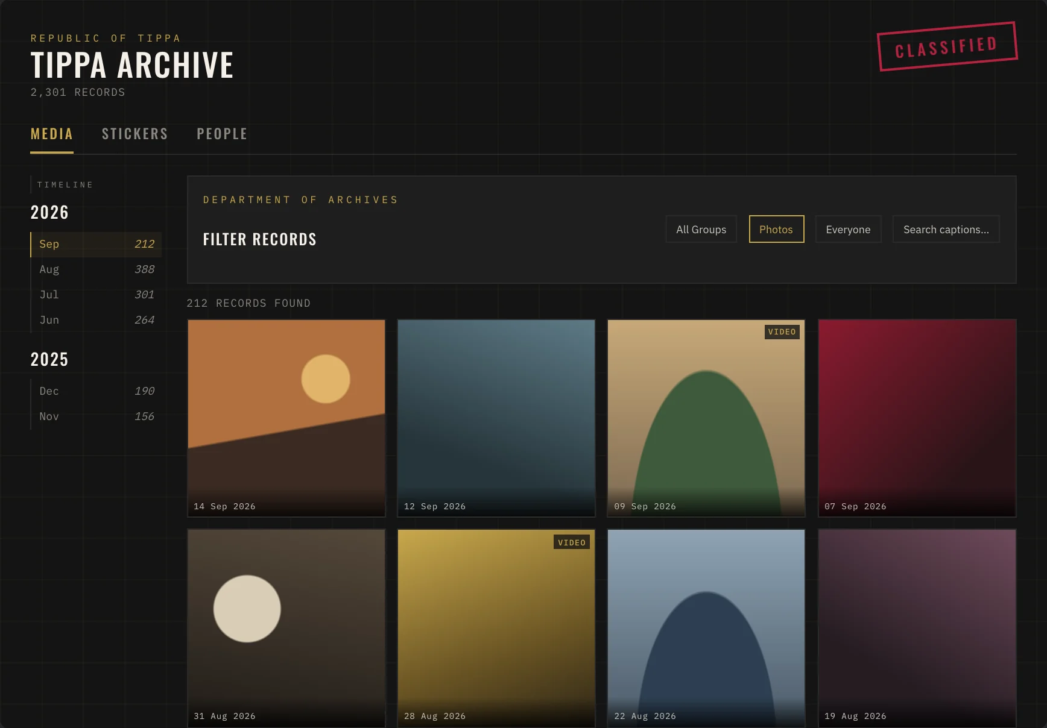
Task: Switch to the Media tab
Action: click(52, 134)
